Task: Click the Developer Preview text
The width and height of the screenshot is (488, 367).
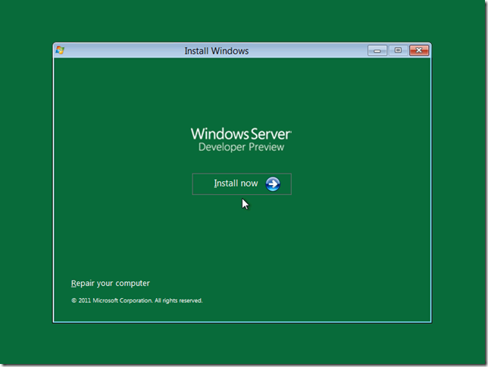Action: click(x=241, y=147)
